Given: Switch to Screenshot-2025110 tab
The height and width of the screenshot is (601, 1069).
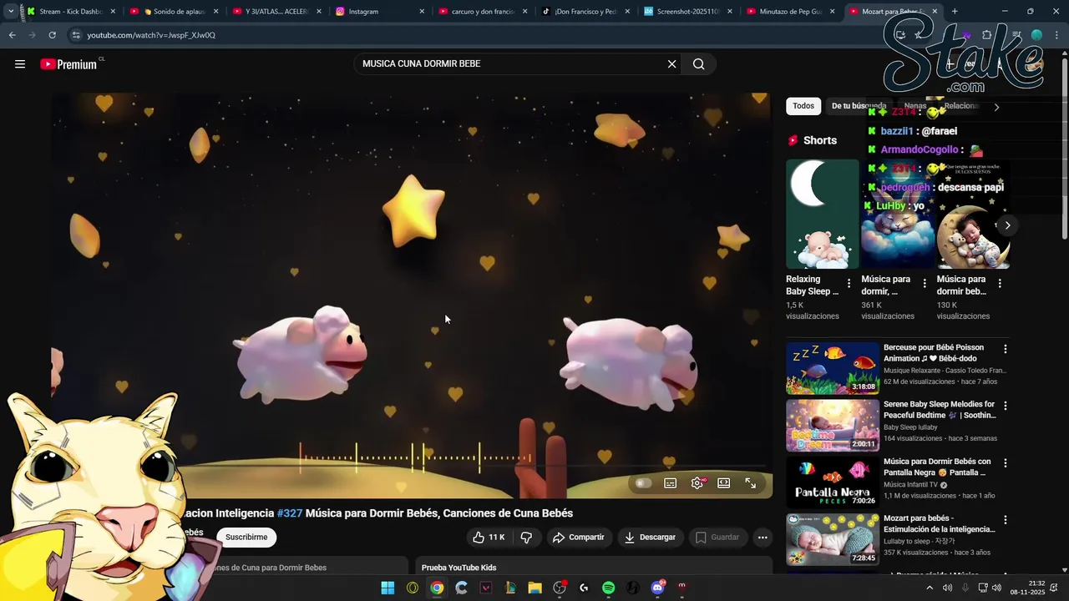Looking at the screenshot, I should 688,12.
